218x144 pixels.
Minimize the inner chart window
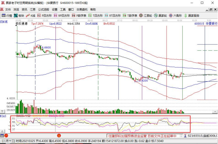tap(207, 9)
